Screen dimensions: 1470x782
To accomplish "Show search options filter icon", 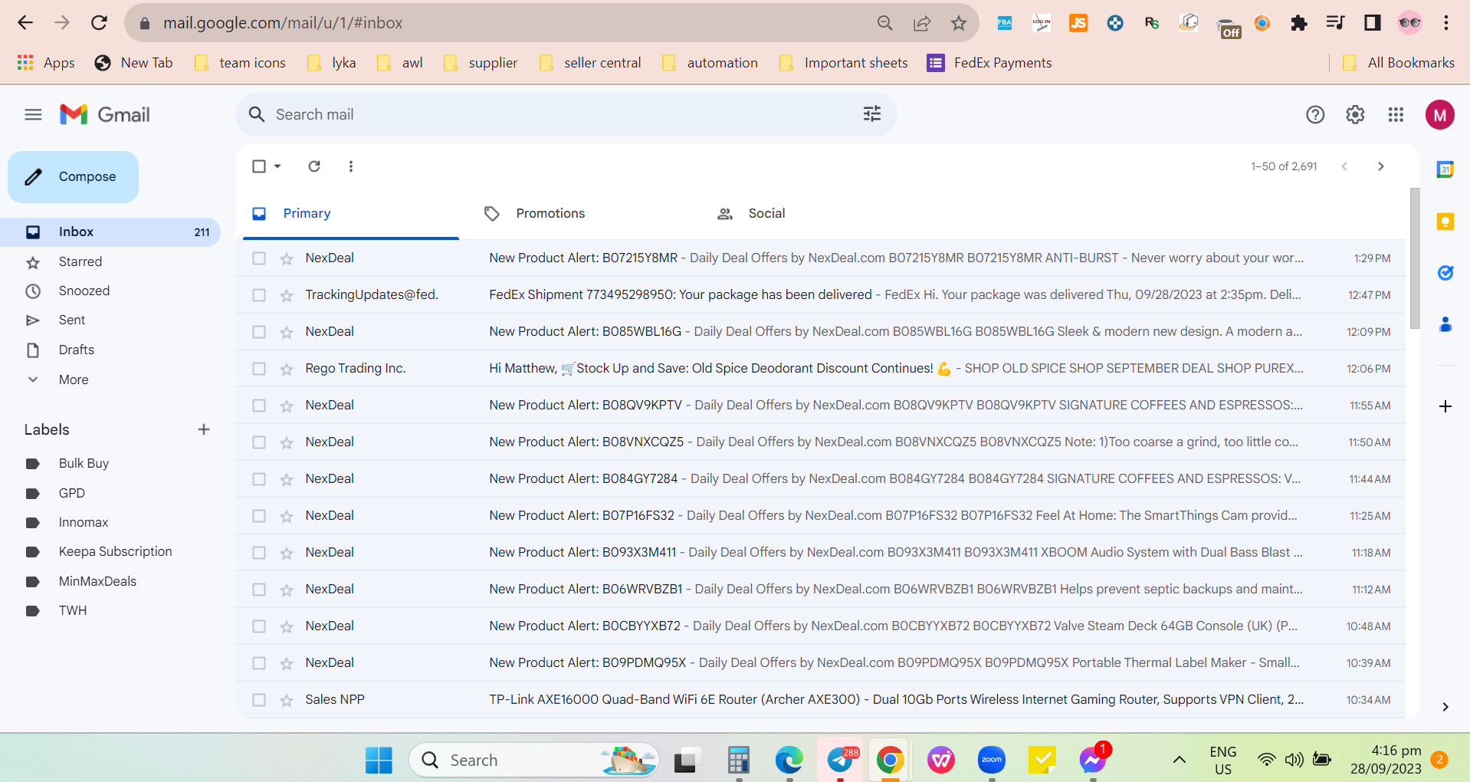I will tap(872, 114).
